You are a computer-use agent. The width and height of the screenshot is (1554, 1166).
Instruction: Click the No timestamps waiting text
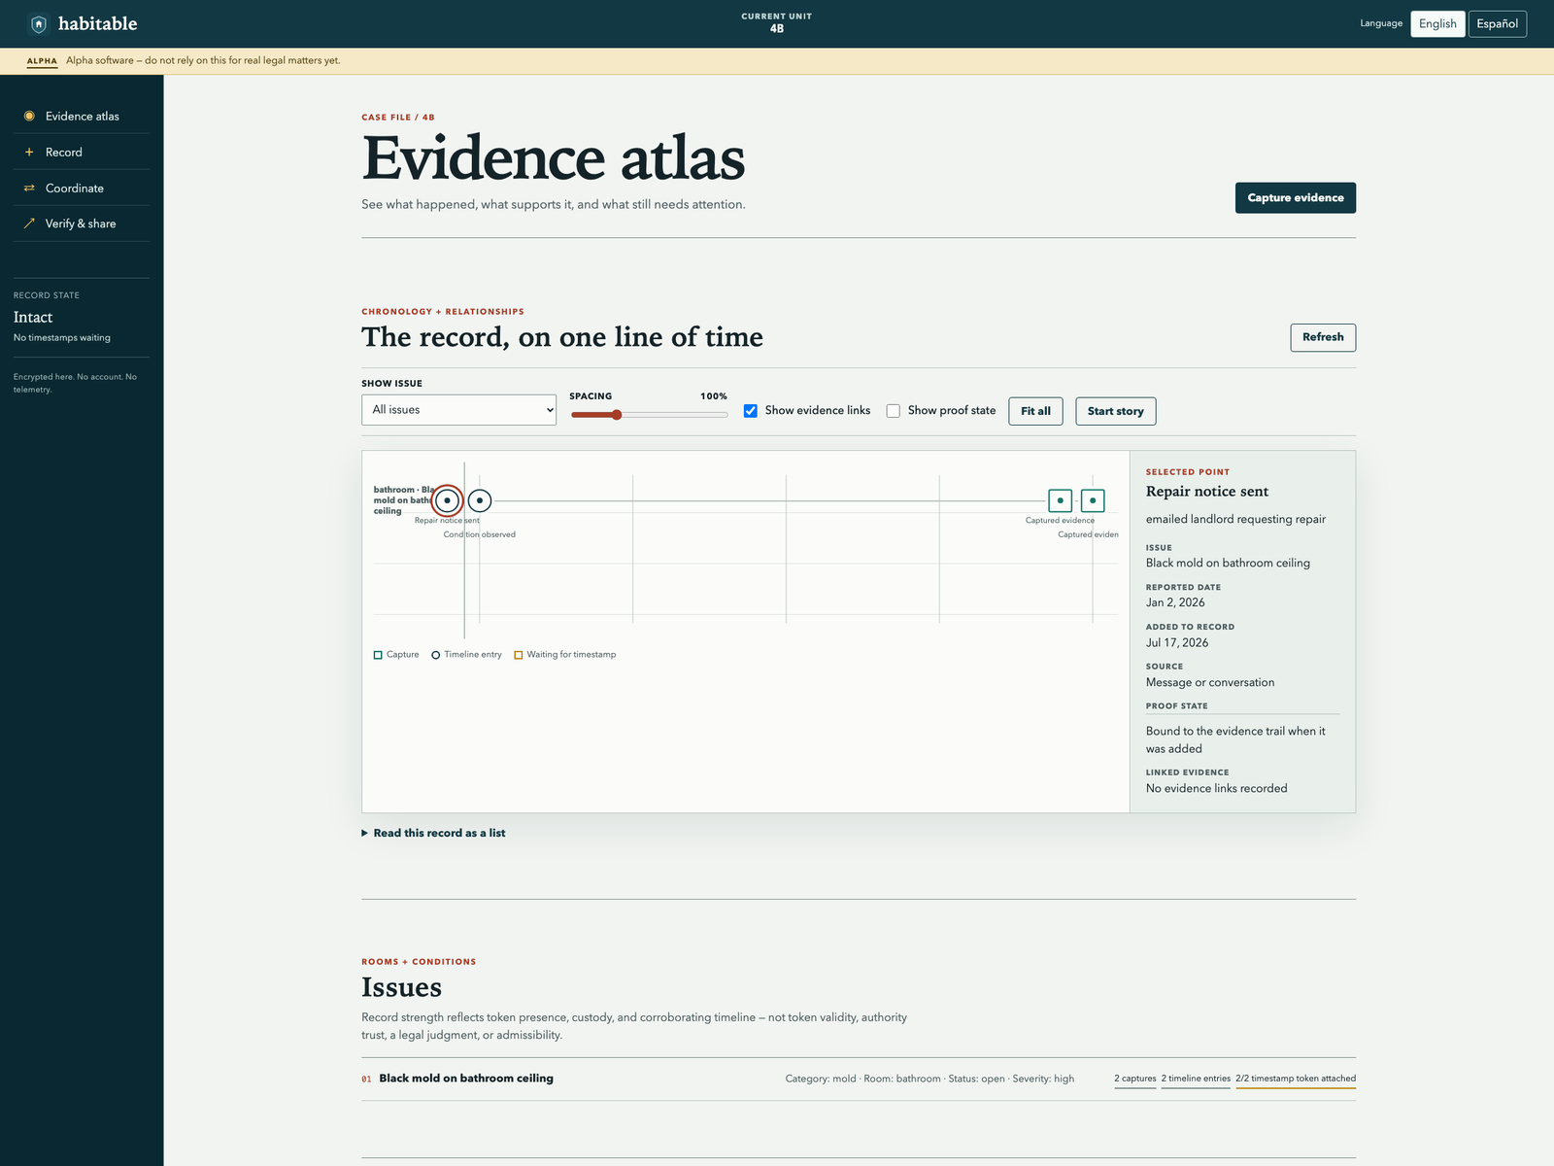[62, 338]
